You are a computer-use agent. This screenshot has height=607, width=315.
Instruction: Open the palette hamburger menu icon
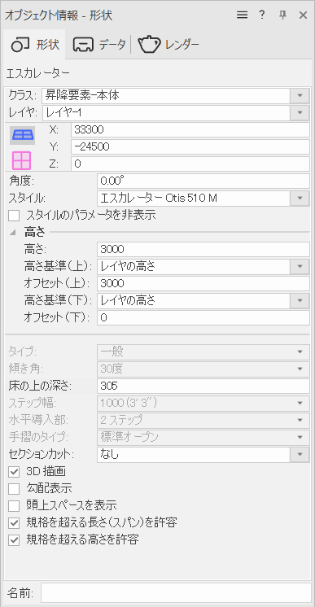pos(243,15)
